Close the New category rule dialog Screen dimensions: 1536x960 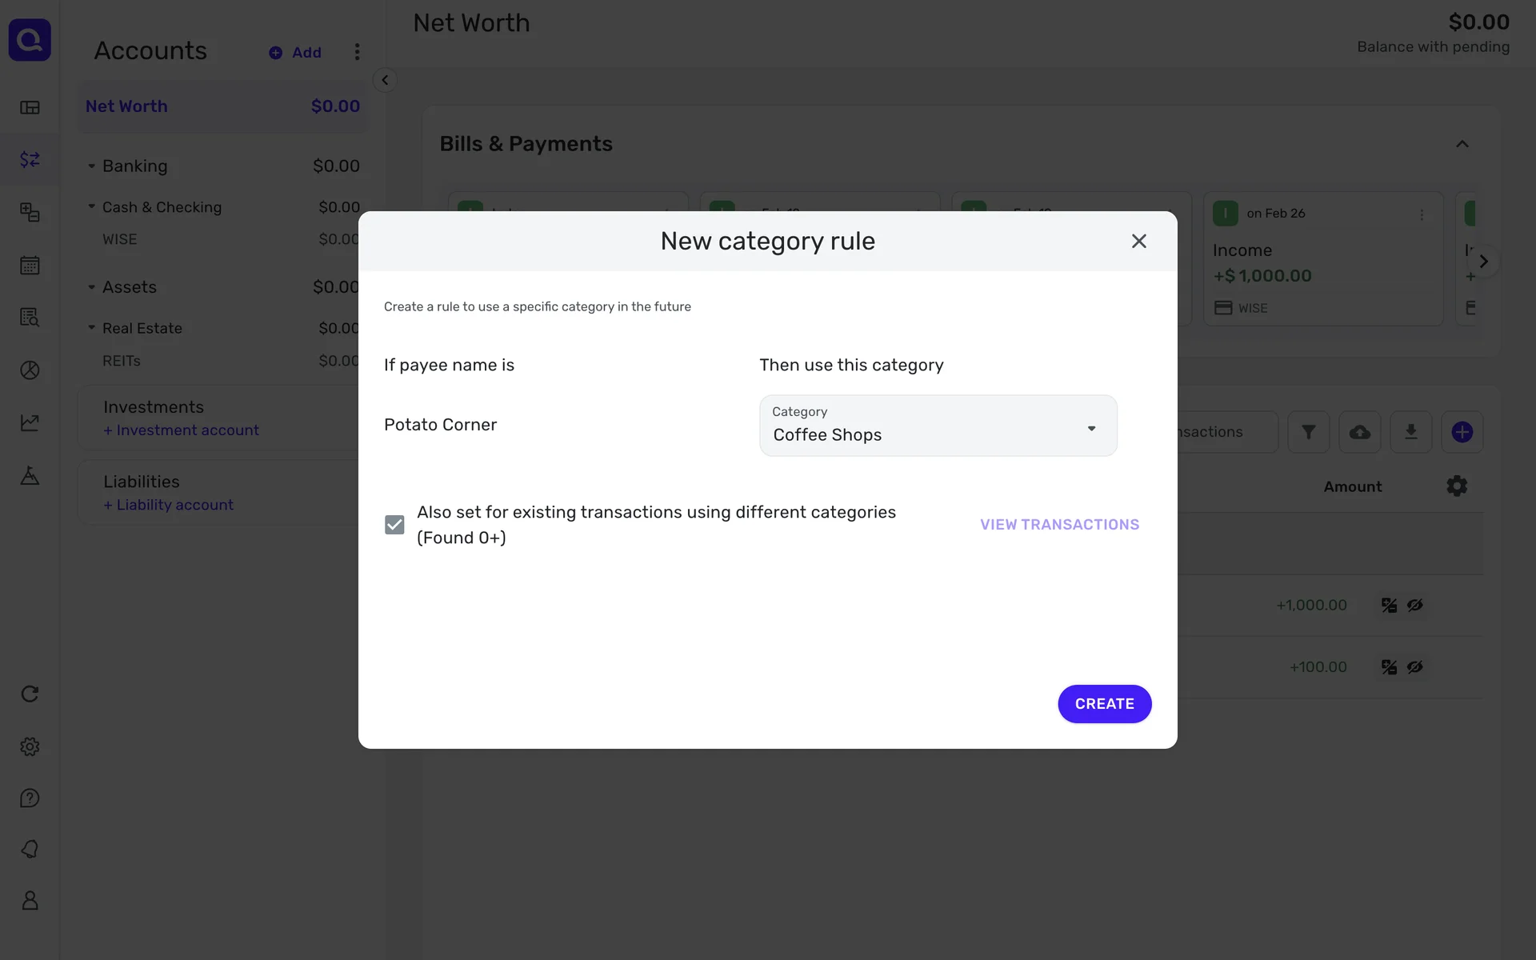(1138, 241)
